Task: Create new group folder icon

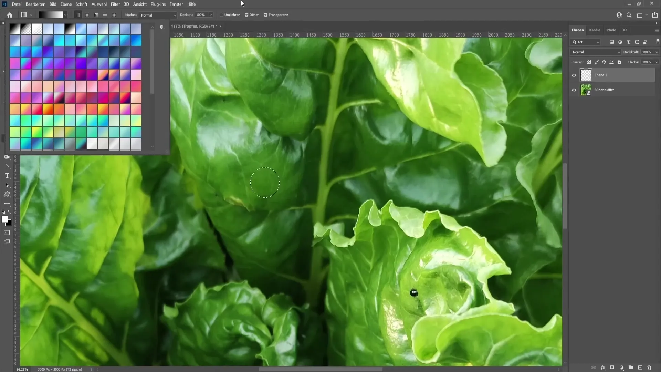Action: 631,368
